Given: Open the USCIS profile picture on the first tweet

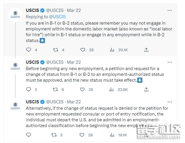Looking at the screenshot, I should coord(15,14).
